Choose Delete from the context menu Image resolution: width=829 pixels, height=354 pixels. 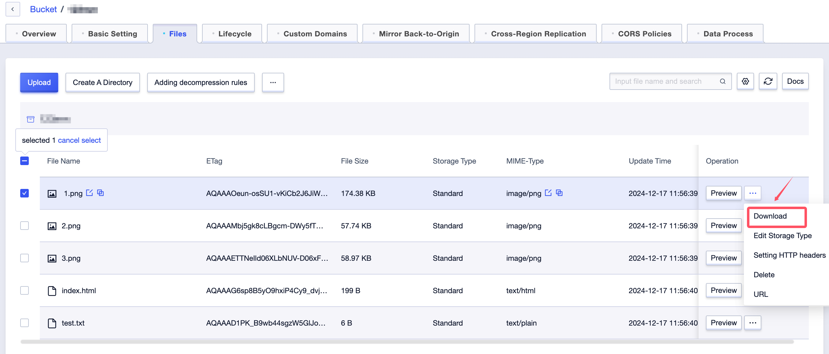click(x=764, y=275)
